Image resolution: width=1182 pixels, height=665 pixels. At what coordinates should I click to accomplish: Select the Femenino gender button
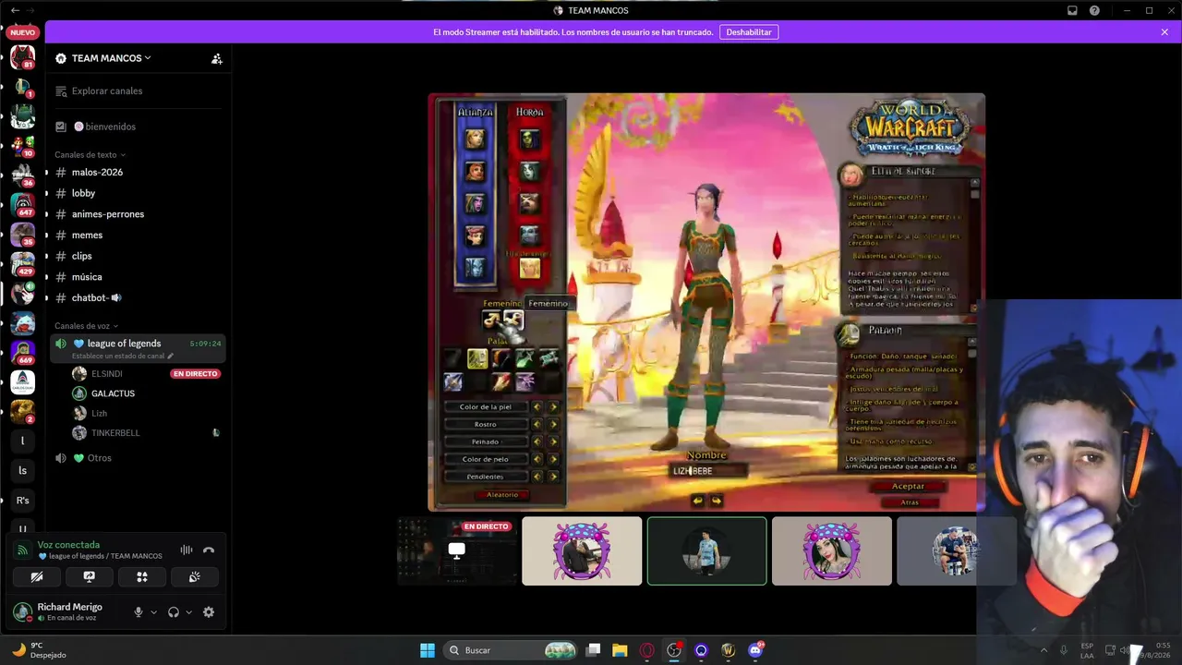coord(513,320)
